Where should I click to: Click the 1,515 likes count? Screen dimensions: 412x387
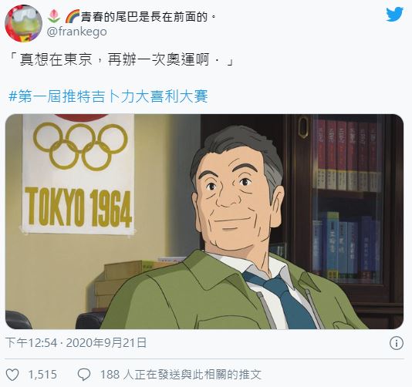(x=42, y=375)
